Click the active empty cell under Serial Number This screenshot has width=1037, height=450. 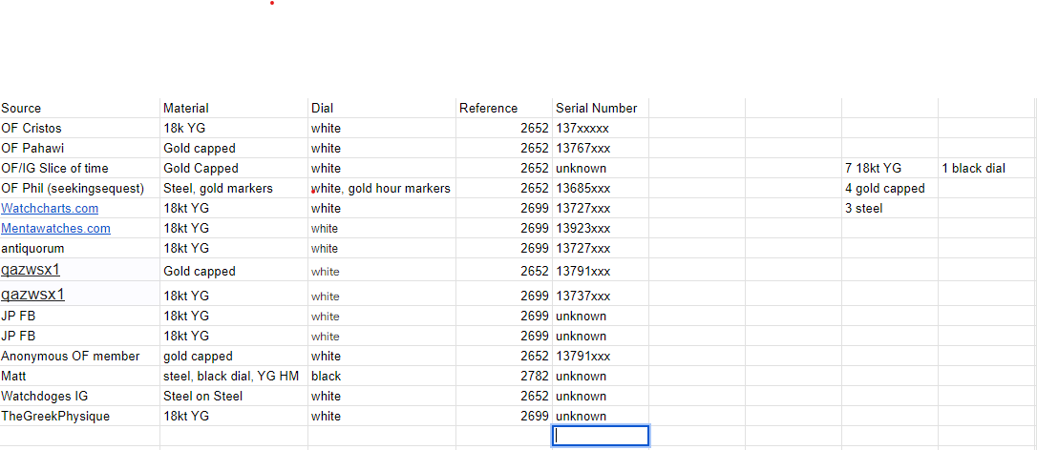(x=601, y=437)
